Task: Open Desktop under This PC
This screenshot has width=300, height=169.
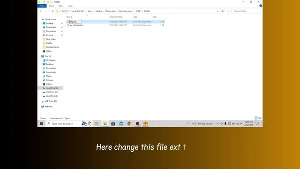Action: tap(50, 64)
